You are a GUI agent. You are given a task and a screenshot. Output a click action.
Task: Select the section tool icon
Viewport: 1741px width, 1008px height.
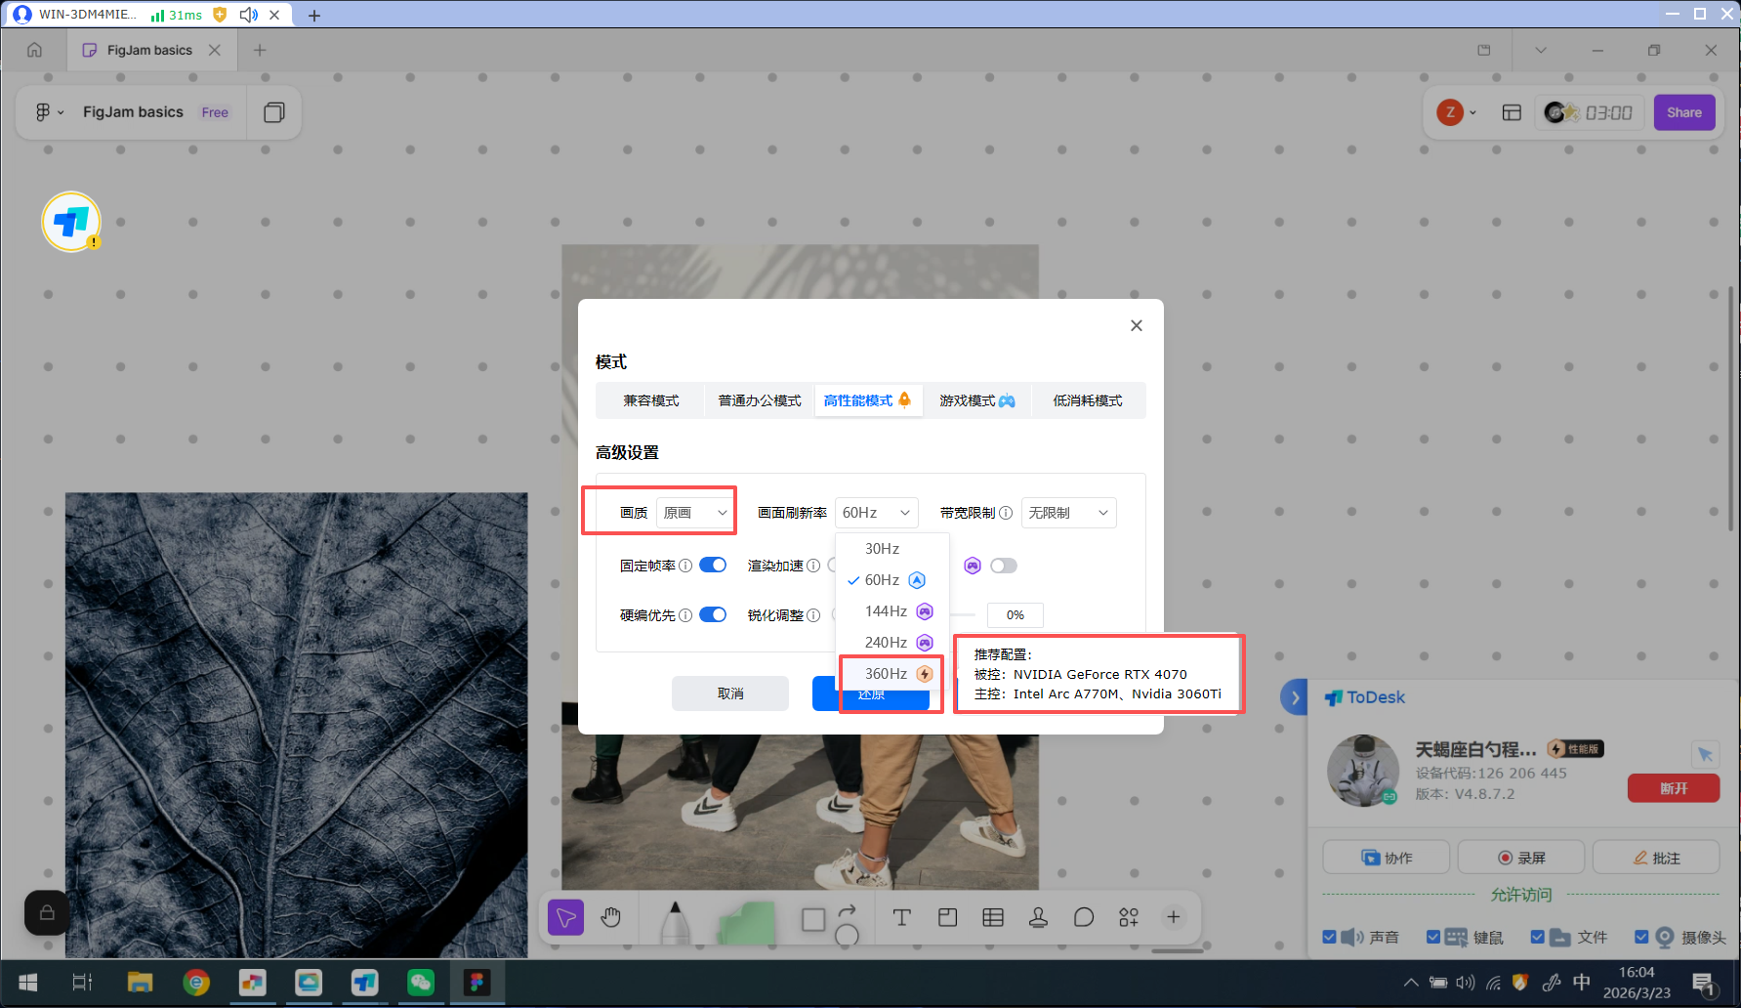click(x=947, y=917)
